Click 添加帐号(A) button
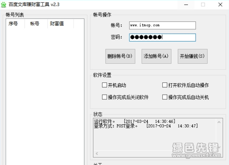The height and width of the screenshot is (165, 229). (156, 56)
